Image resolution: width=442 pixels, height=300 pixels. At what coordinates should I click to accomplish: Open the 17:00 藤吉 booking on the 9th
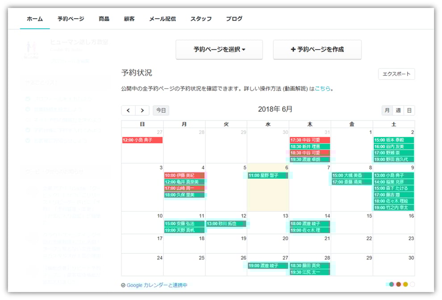pyautogui.click(x=394, y=195)
